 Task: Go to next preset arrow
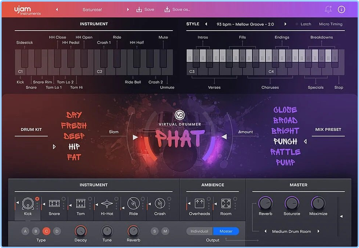click(x=128, y=9)
